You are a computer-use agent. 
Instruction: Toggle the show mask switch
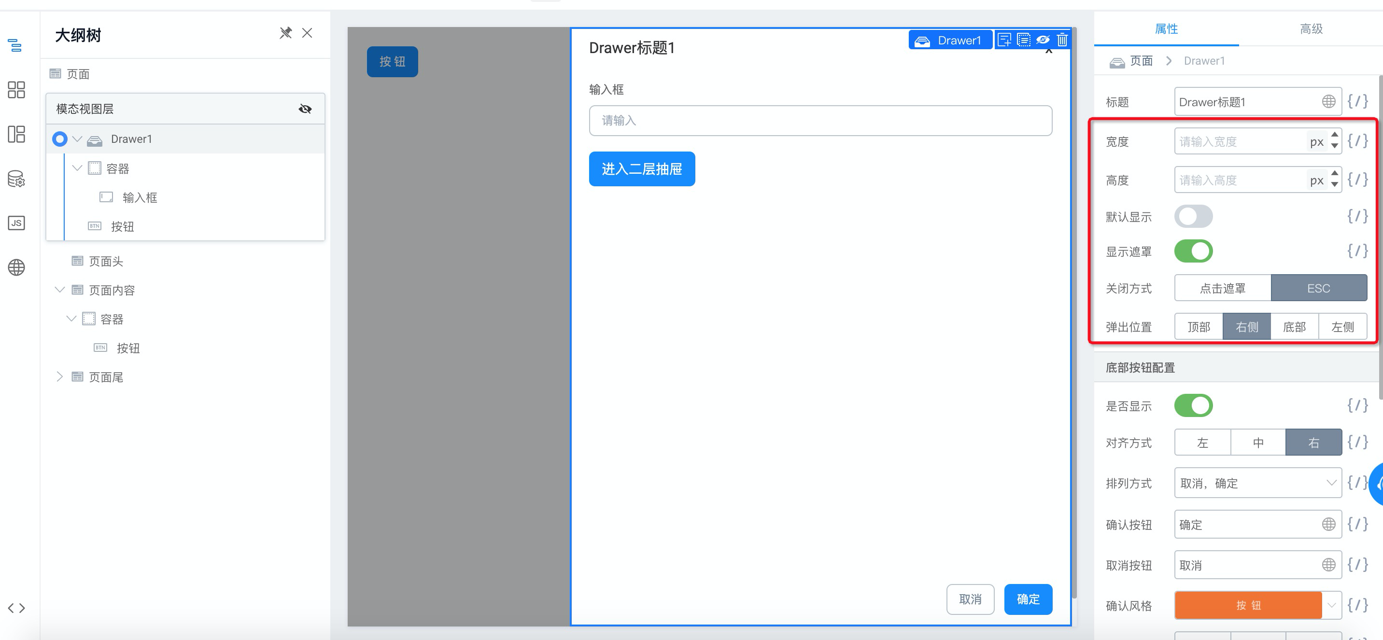(1193, 251)
